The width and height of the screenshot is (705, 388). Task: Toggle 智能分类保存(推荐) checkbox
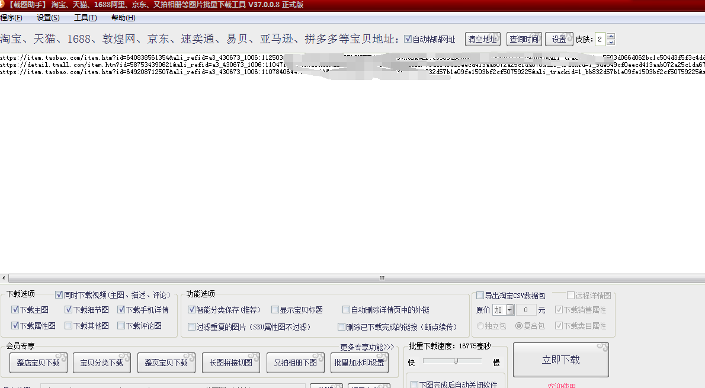tap(191, 310)
